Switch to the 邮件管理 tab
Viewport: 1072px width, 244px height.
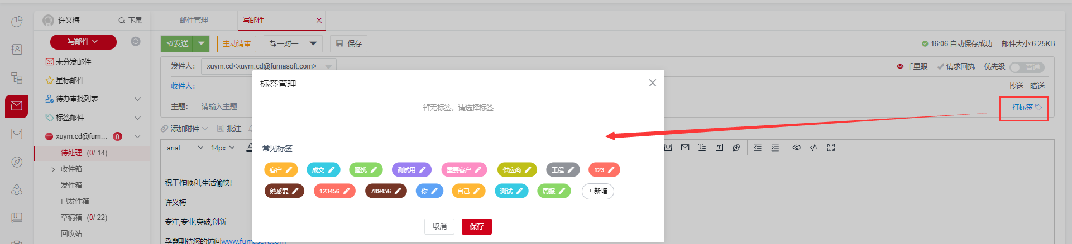coord(194,20)
